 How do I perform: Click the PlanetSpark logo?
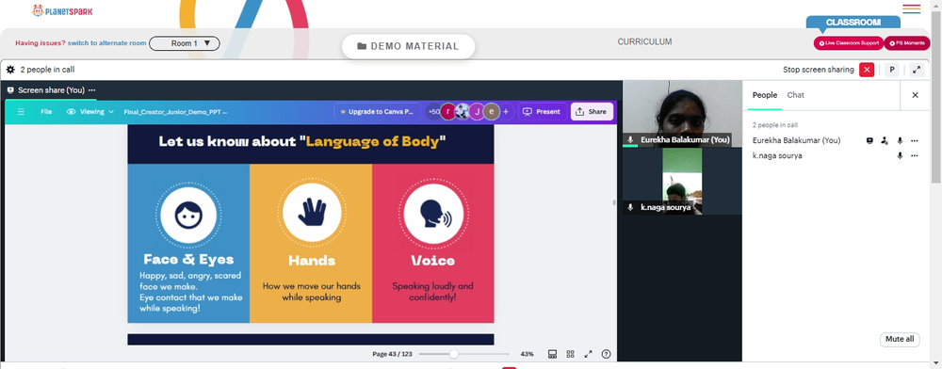[x=62, y=10]
